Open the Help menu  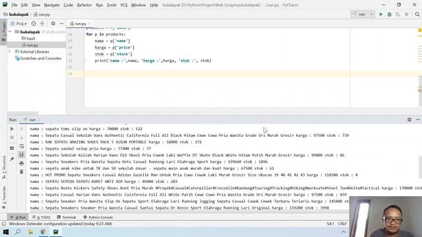tap(154, 5)
